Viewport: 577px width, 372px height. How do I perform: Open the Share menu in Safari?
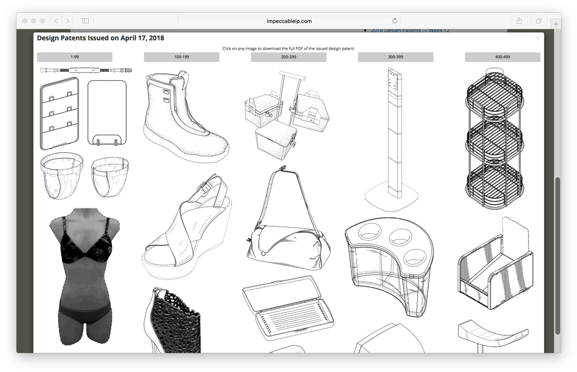519,21
